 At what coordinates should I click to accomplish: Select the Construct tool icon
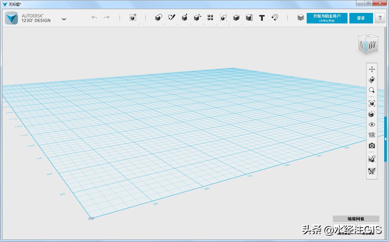tap(184, 17)
